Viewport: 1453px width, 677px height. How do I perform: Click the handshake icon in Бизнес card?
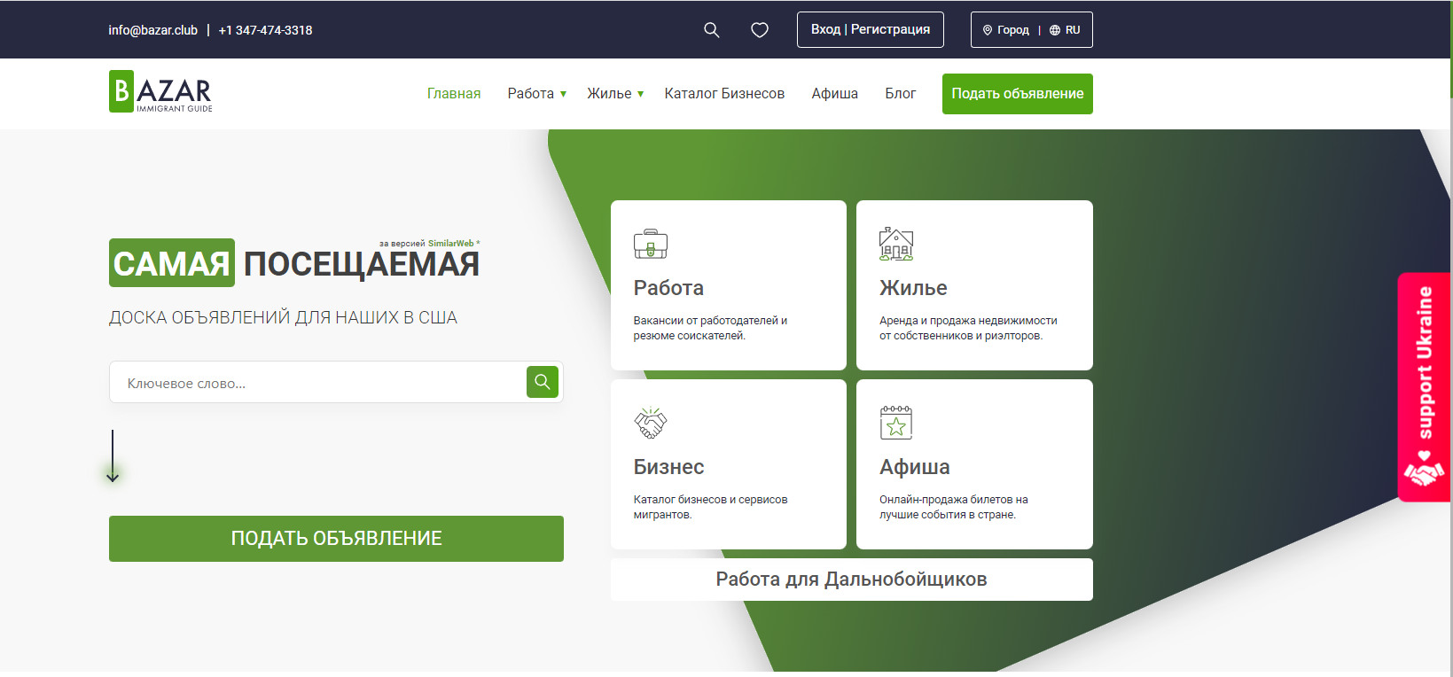[650, 423]
